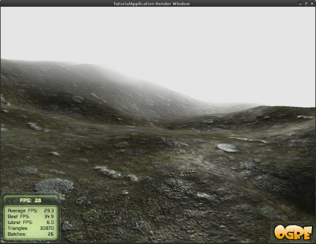This screenshot has height=244, width=316.
Task: Click the batches value 26
Action: point(51,234)
